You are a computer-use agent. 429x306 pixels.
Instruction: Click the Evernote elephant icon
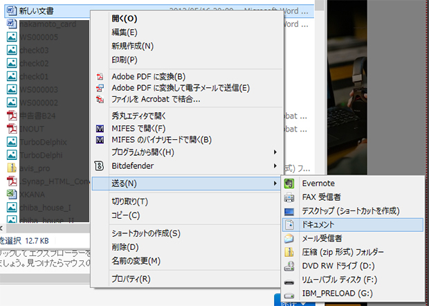pos(289,183)
